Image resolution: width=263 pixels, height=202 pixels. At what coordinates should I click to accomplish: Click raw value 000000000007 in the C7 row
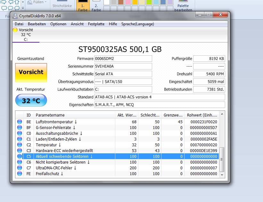click(x=204, y=168)
